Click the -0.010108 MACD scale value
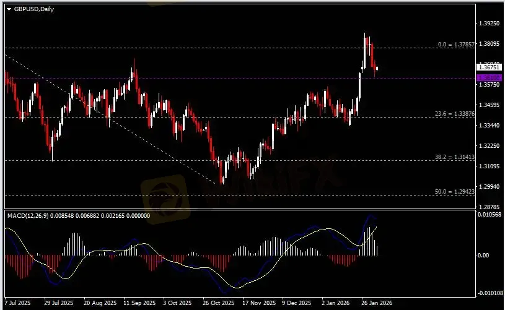 point(490,293)
